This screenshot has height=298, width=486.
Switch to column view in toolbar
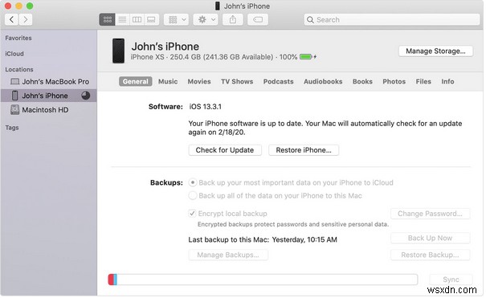pyautogui.click(x=137, y=19)
